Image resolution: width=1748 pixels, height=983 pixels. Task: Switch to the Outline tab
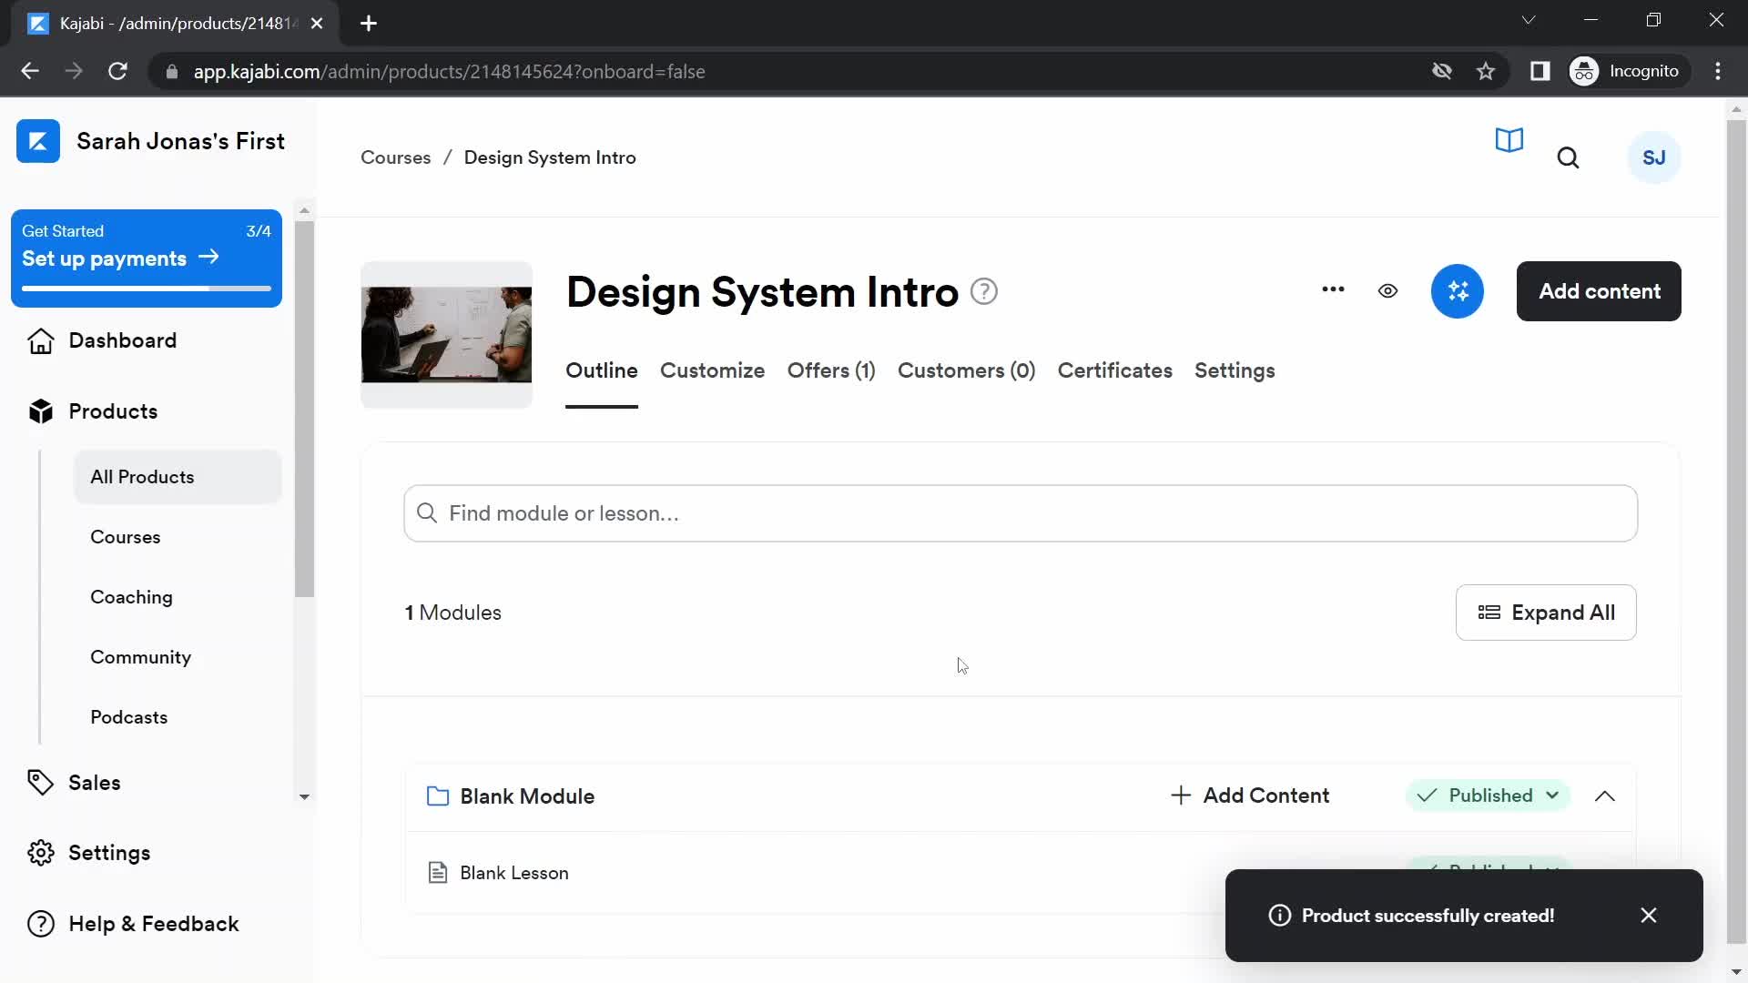coord(602,371)
